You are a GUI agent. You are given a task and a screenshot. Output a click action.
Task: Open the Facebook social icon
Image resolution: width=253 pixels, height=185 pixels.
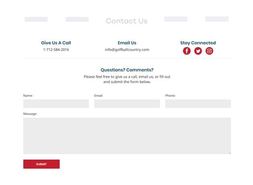pos(187,51)
